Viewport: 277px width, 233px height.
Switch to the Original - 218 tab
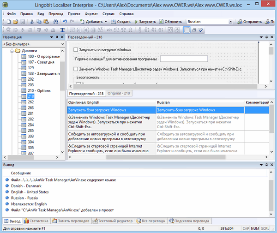[119, 93]
